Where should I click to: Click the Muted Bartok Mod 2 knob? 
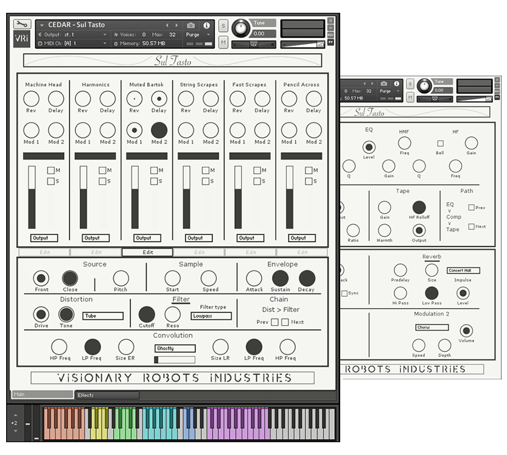click(x=159, y=130)
